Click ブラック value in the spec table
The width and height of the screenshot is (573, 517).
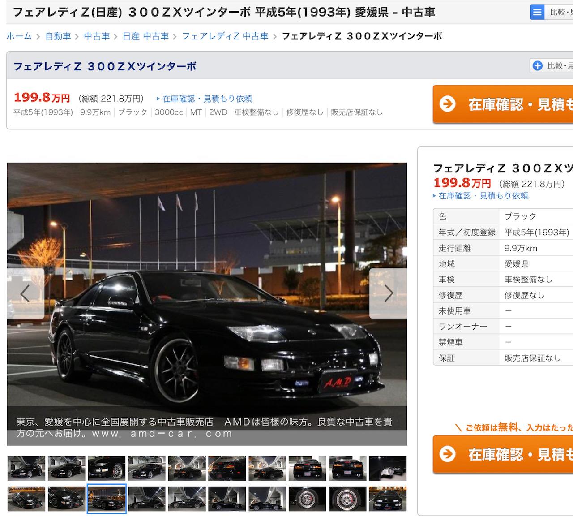pyautogui.click(x=520, y=216)
